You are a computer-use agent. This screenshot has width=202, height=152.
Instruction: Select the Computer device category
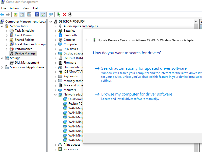pyautogui.click(x=70, y=44)
